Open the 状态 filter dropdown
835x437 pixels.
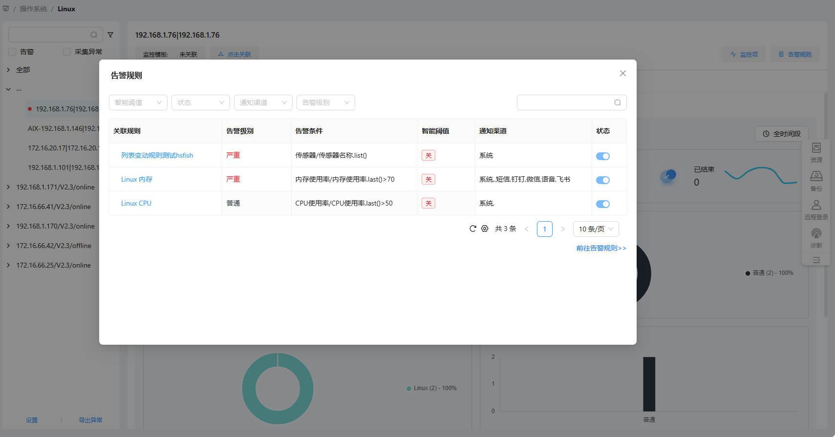point(201,103)
